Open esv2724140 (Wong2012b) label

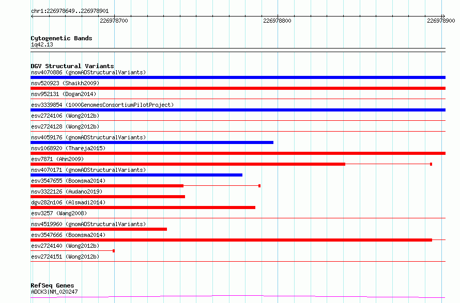[65, 246]
